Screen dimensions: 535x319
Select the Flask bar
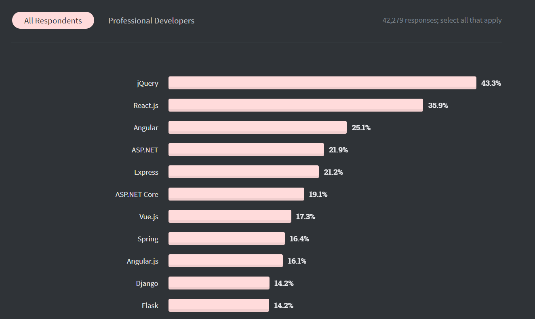click(x=219, y=305)
